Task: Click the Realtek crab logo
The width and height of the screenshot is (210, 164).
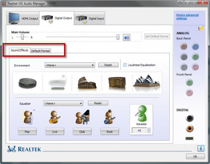Action: pyautogui.click(x=12, y=149)
